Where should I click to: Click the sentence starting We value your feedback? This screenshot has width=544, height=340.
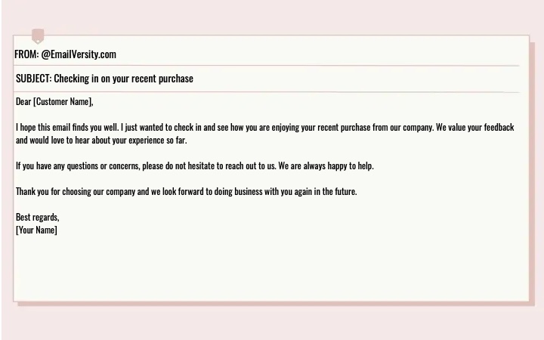265,134
